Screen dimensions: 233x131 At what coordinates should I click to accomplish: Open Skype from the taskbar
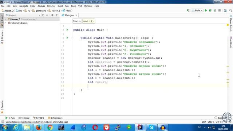(x=151, y=127)
